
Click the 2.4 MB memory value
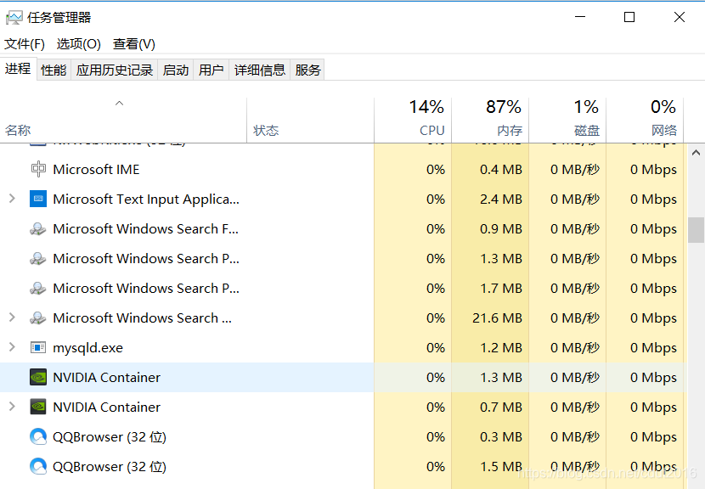(x=501, y=200)
